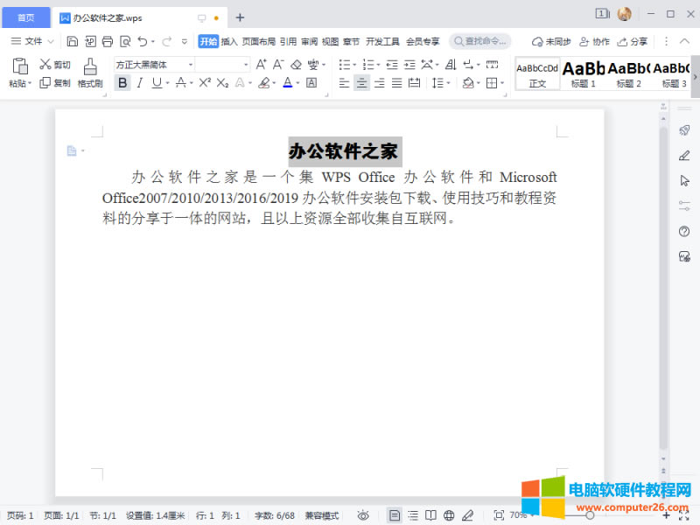
Task: Switch to the 页面布局 ribbon tab
Action: pyautogui.click(x=258, y=41)
